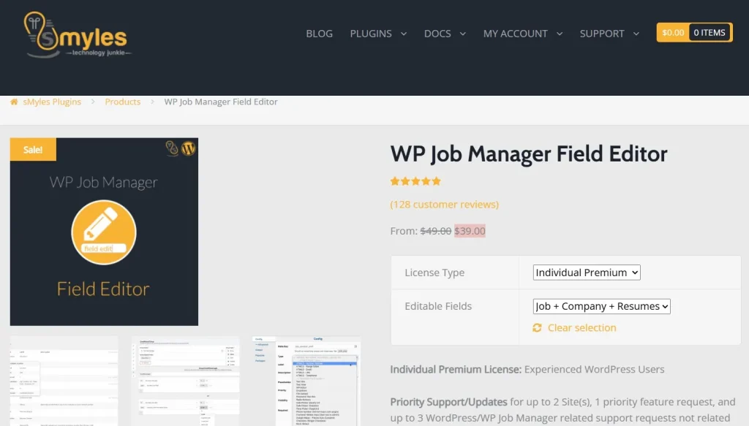Open the Support menu
The height and width of the screenshot is (426, 749).
click(x=602, y=34)
